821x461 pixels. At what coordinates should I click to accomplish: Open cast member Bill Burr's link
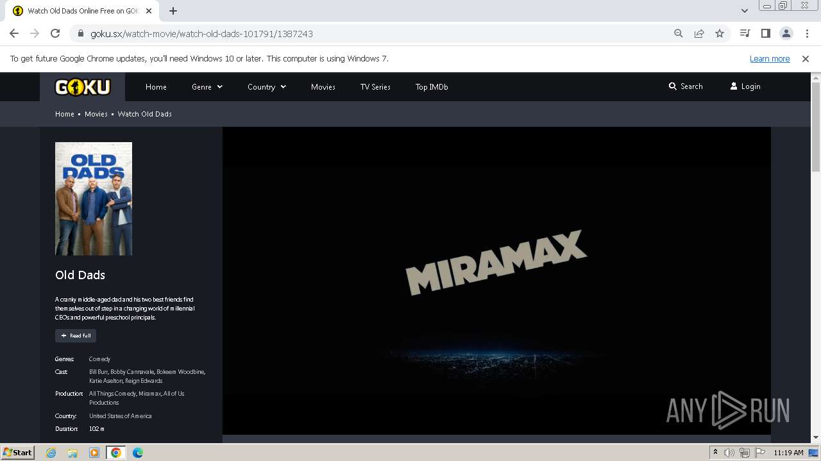[98, 372]
